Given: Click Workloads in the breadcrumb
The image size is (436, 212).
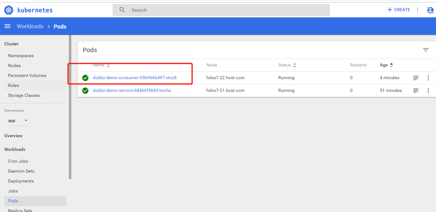Looking at the screenshot, I should (30, 26).
